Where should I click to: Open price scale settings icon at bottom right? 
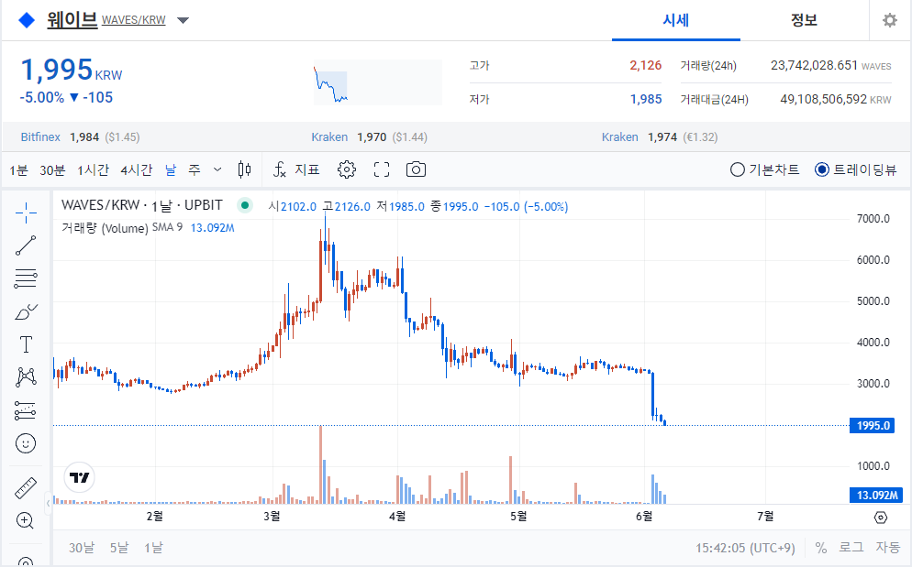[881, 517]
